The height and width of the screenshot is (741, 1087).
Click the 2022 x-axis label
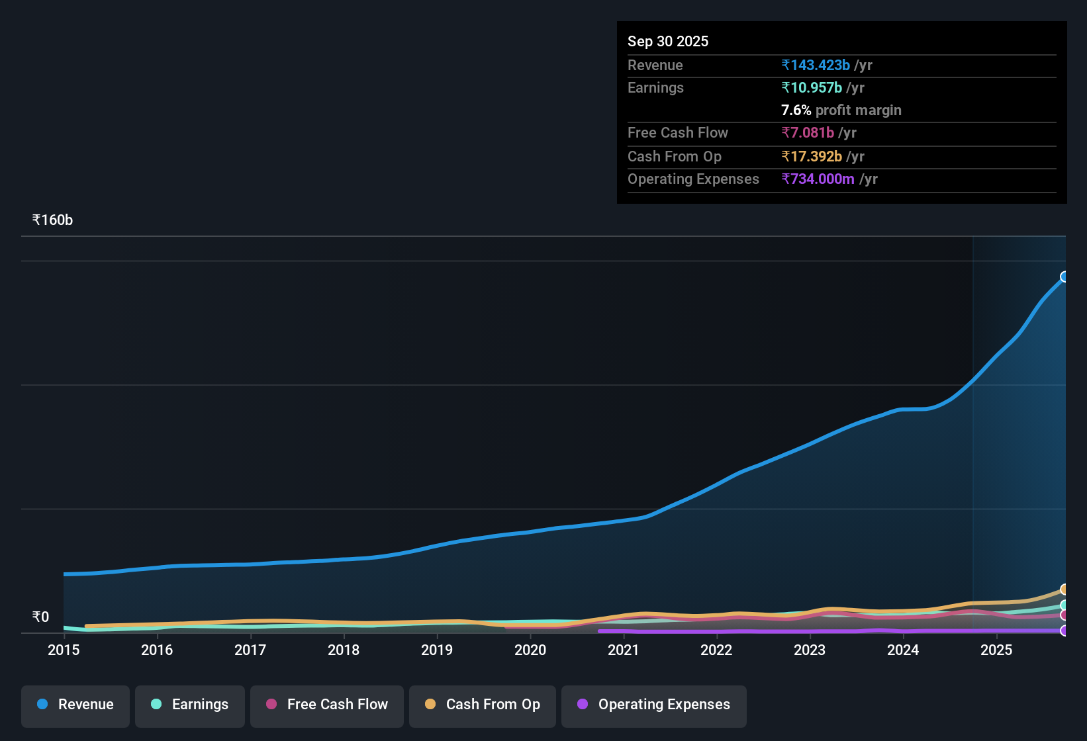click(716, 650)
